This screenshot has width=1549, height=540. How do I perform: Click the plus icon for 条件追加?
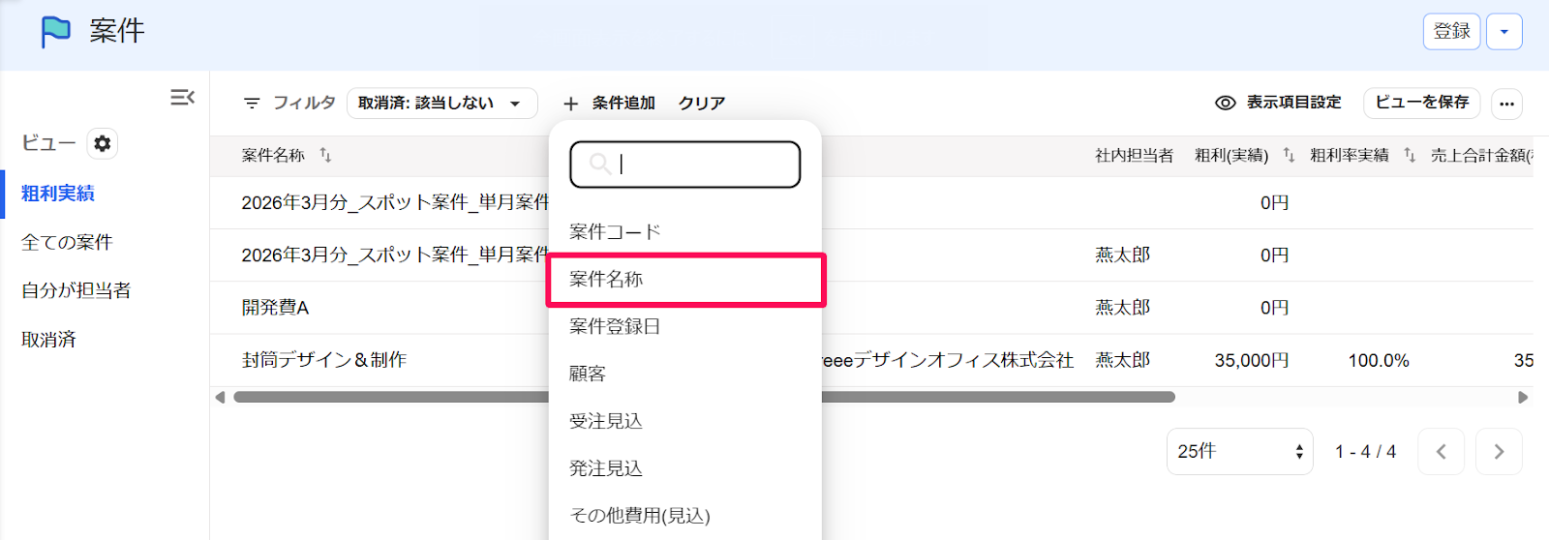tap(571, 104)
